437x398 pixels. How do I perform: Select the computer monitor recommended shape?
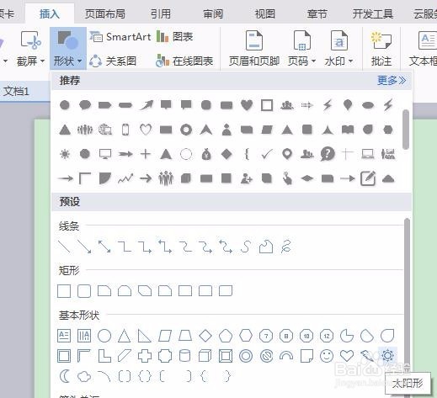(105, 154)
